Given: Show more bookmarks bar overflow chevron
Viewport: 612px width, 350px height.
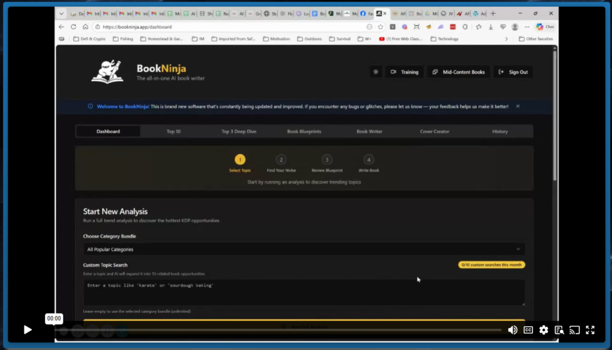Looking at the screenshot, I should pyautogui.click(x=506, y=39).
